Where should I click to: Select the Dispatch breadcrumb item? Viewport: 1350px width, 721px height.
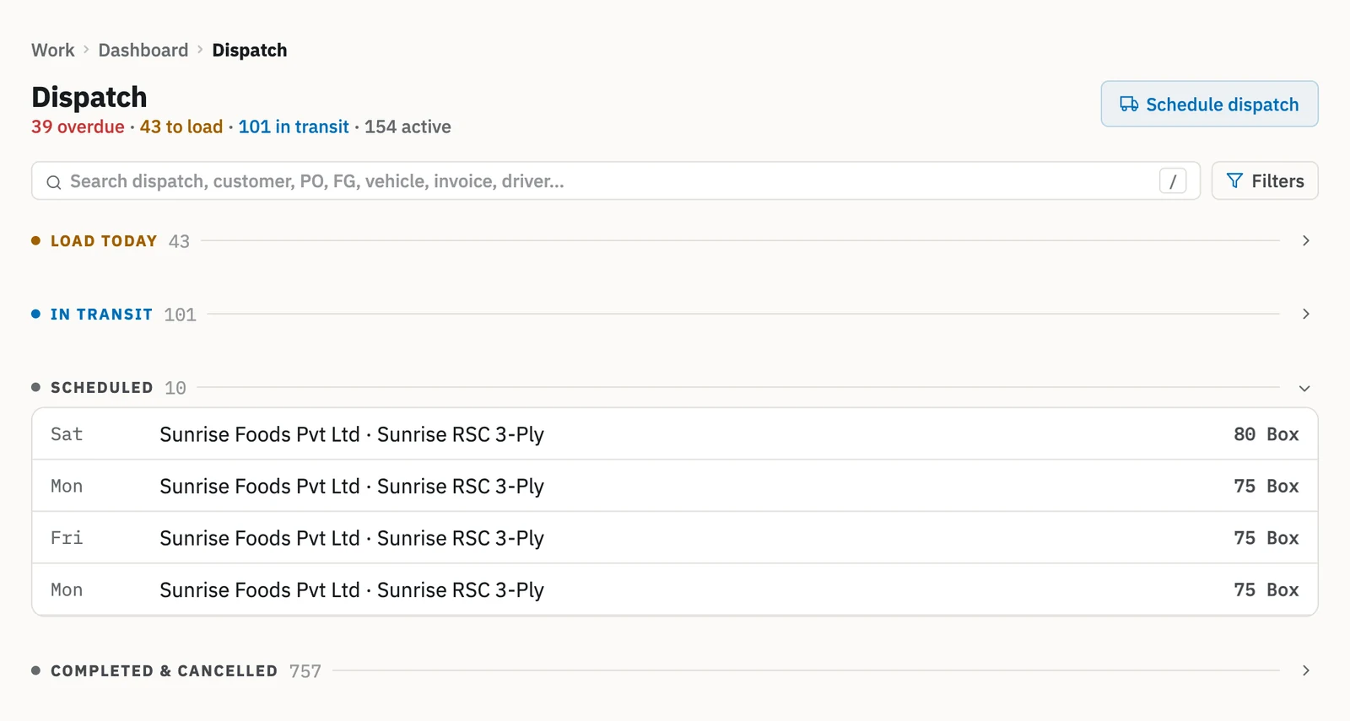(x=250, y=51)
